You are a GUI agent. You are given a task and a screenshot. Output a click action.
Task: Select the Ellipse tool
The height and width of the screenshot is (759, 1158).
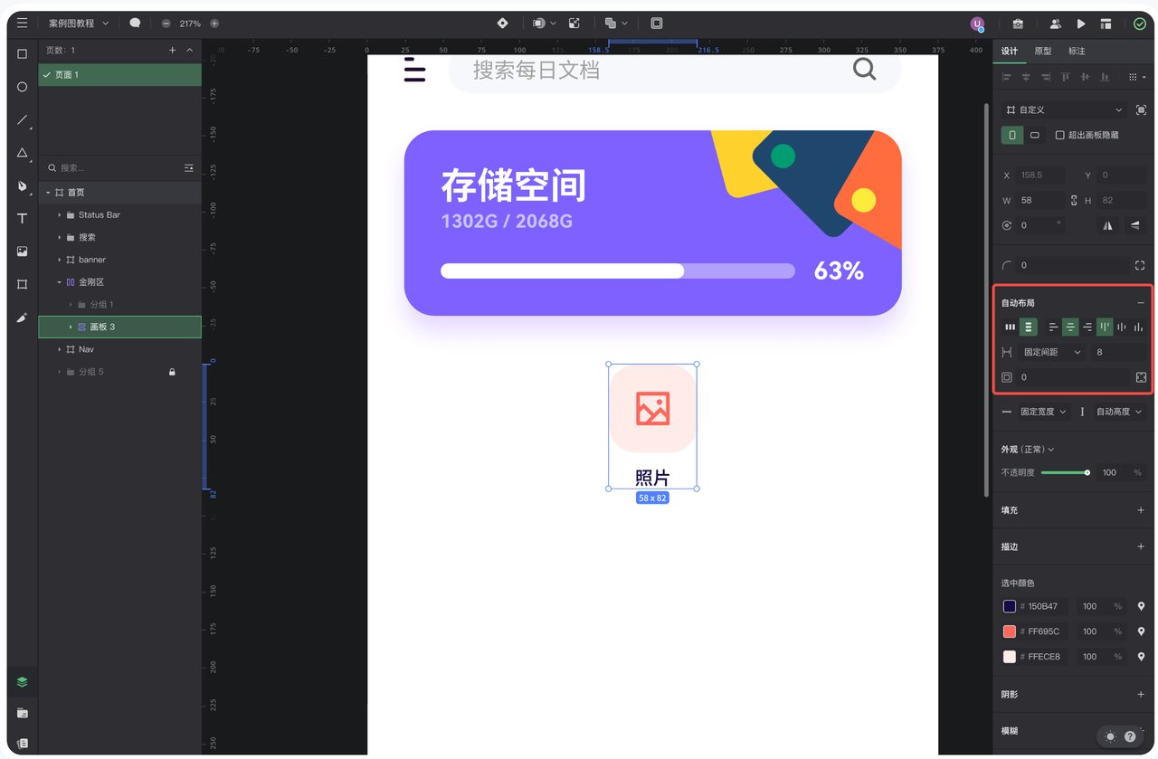coord(23,87)
